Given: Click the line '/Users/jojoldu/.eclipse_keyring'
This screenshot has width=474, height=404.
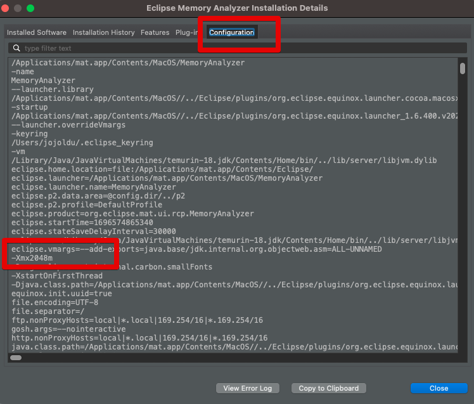Looking at the screenshot, I should coord(82,143).
